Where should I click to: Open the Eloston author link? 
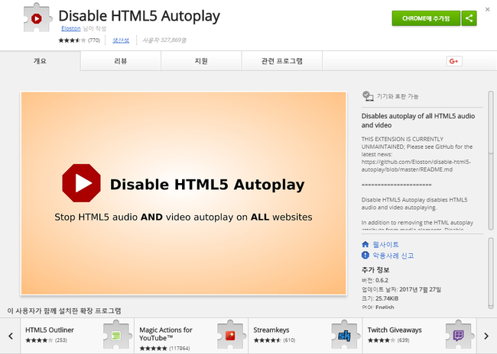(70, 28)
